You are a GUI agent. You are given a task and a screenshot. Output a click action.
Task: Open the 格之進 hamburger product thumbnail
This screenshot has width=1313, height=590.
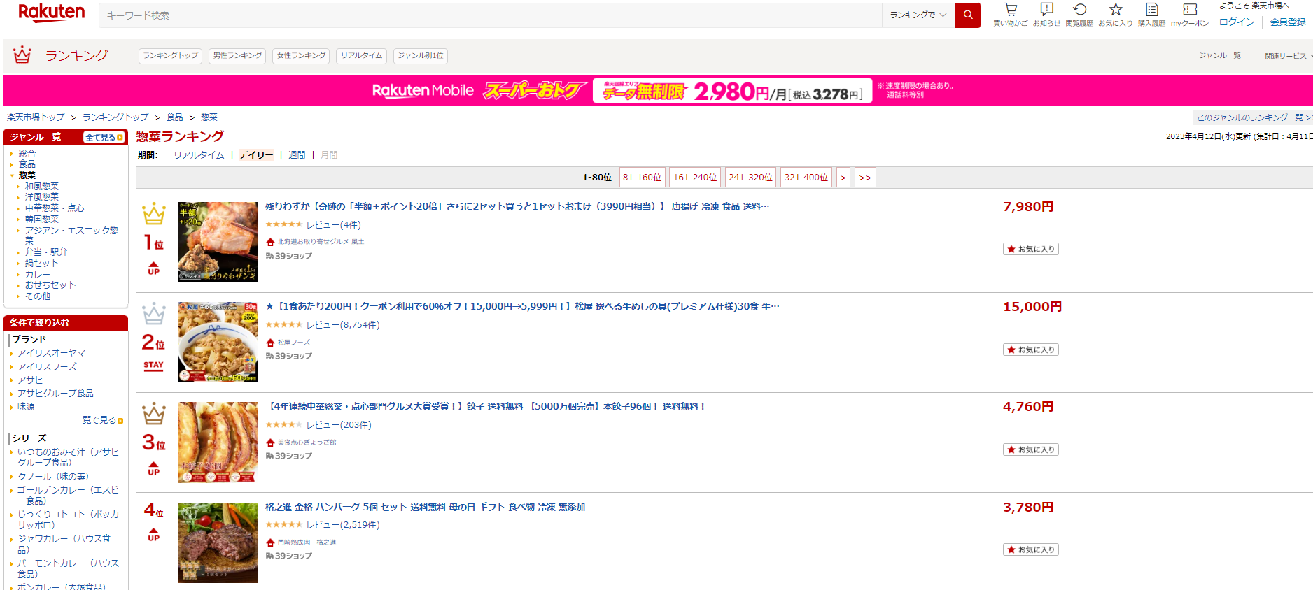218,542
